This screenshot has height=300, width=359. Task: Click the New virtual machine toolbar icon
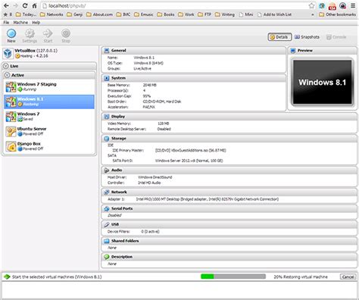coord(11,33)
